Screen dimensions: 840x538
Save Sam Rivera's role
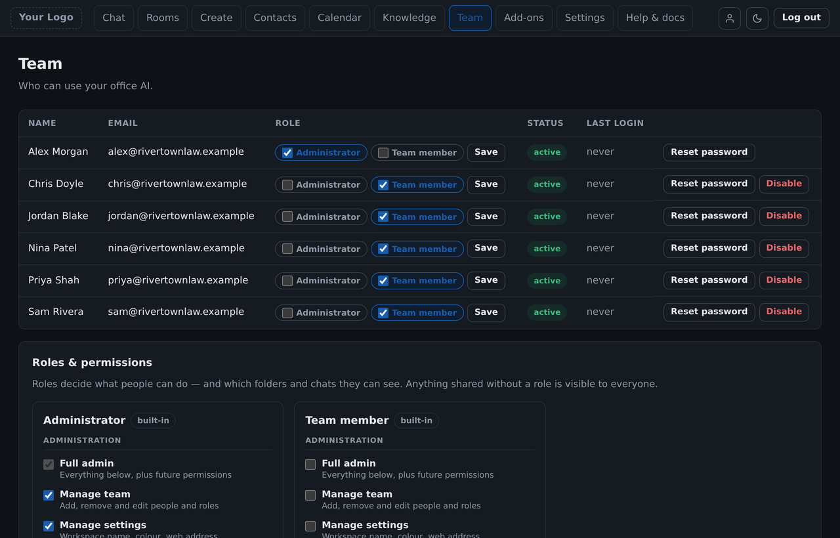(x=486, y=312)
